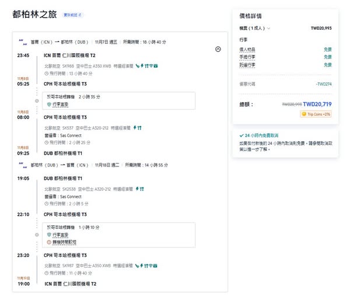Click 行李直掛 in the outbound layover box
The image size is (350, 296).
click(60, 104)
